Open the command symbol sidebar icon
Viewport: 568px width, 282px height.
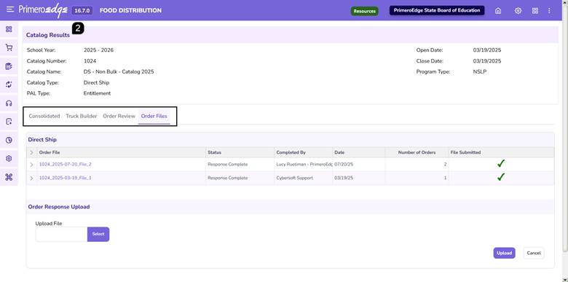pos(9,177)
